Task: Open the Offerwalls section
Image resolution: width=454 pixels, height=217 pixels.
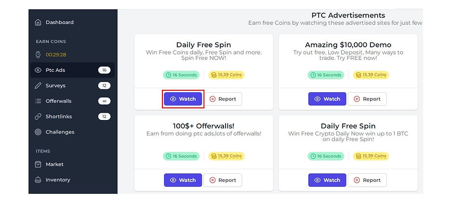Action: click(x=58, y=101)
